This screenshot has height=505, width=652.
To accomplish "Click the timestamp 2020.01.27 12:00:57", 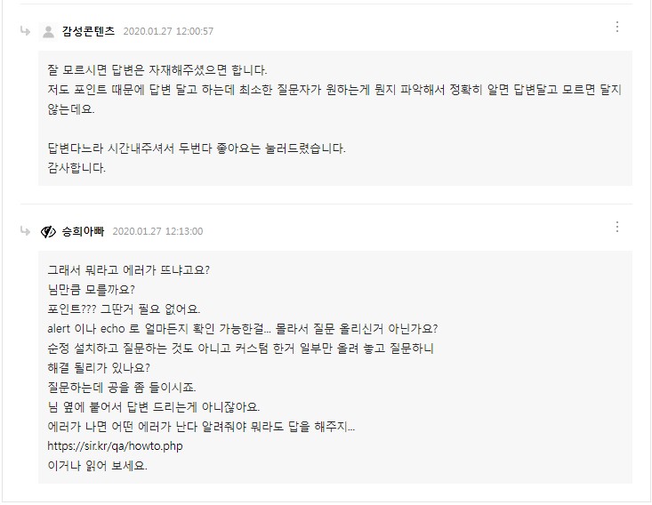I will coord(168,32).
